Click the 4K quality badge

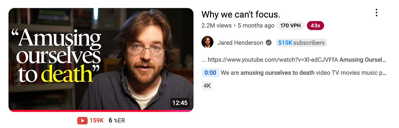click(207, 86)
